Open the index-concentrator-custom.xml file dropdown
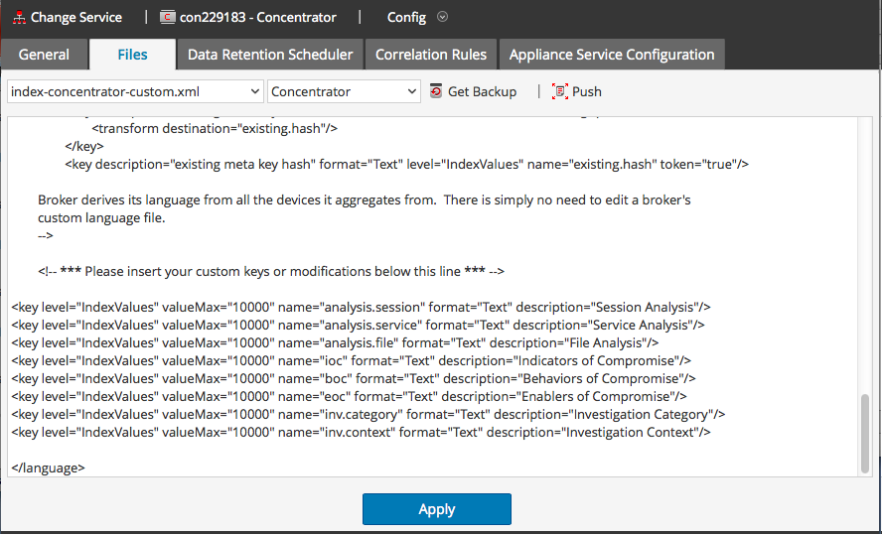882x535 pixels. click(x=135, y=91)
